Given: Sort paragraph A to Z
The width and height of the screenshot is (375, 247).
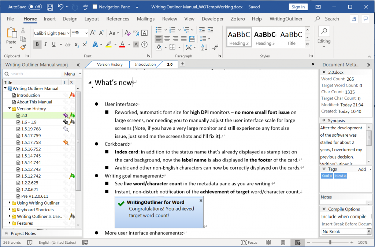Looking at the screenshot, I should pos(204,47).
